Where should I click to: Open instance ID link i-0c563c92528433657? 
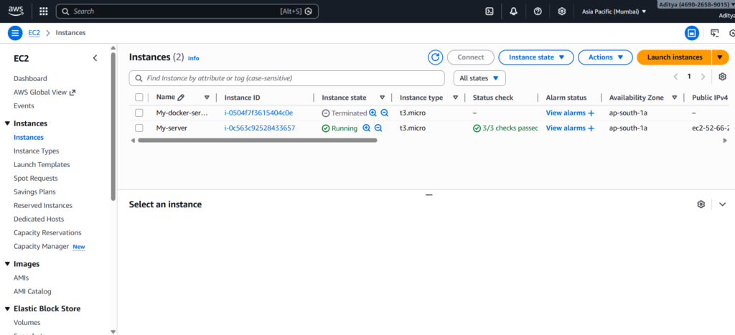[259, 128]
